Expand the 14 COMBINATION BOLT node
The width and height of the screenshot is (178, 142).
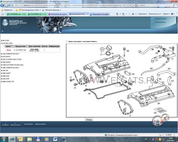(x=2, y=54)
